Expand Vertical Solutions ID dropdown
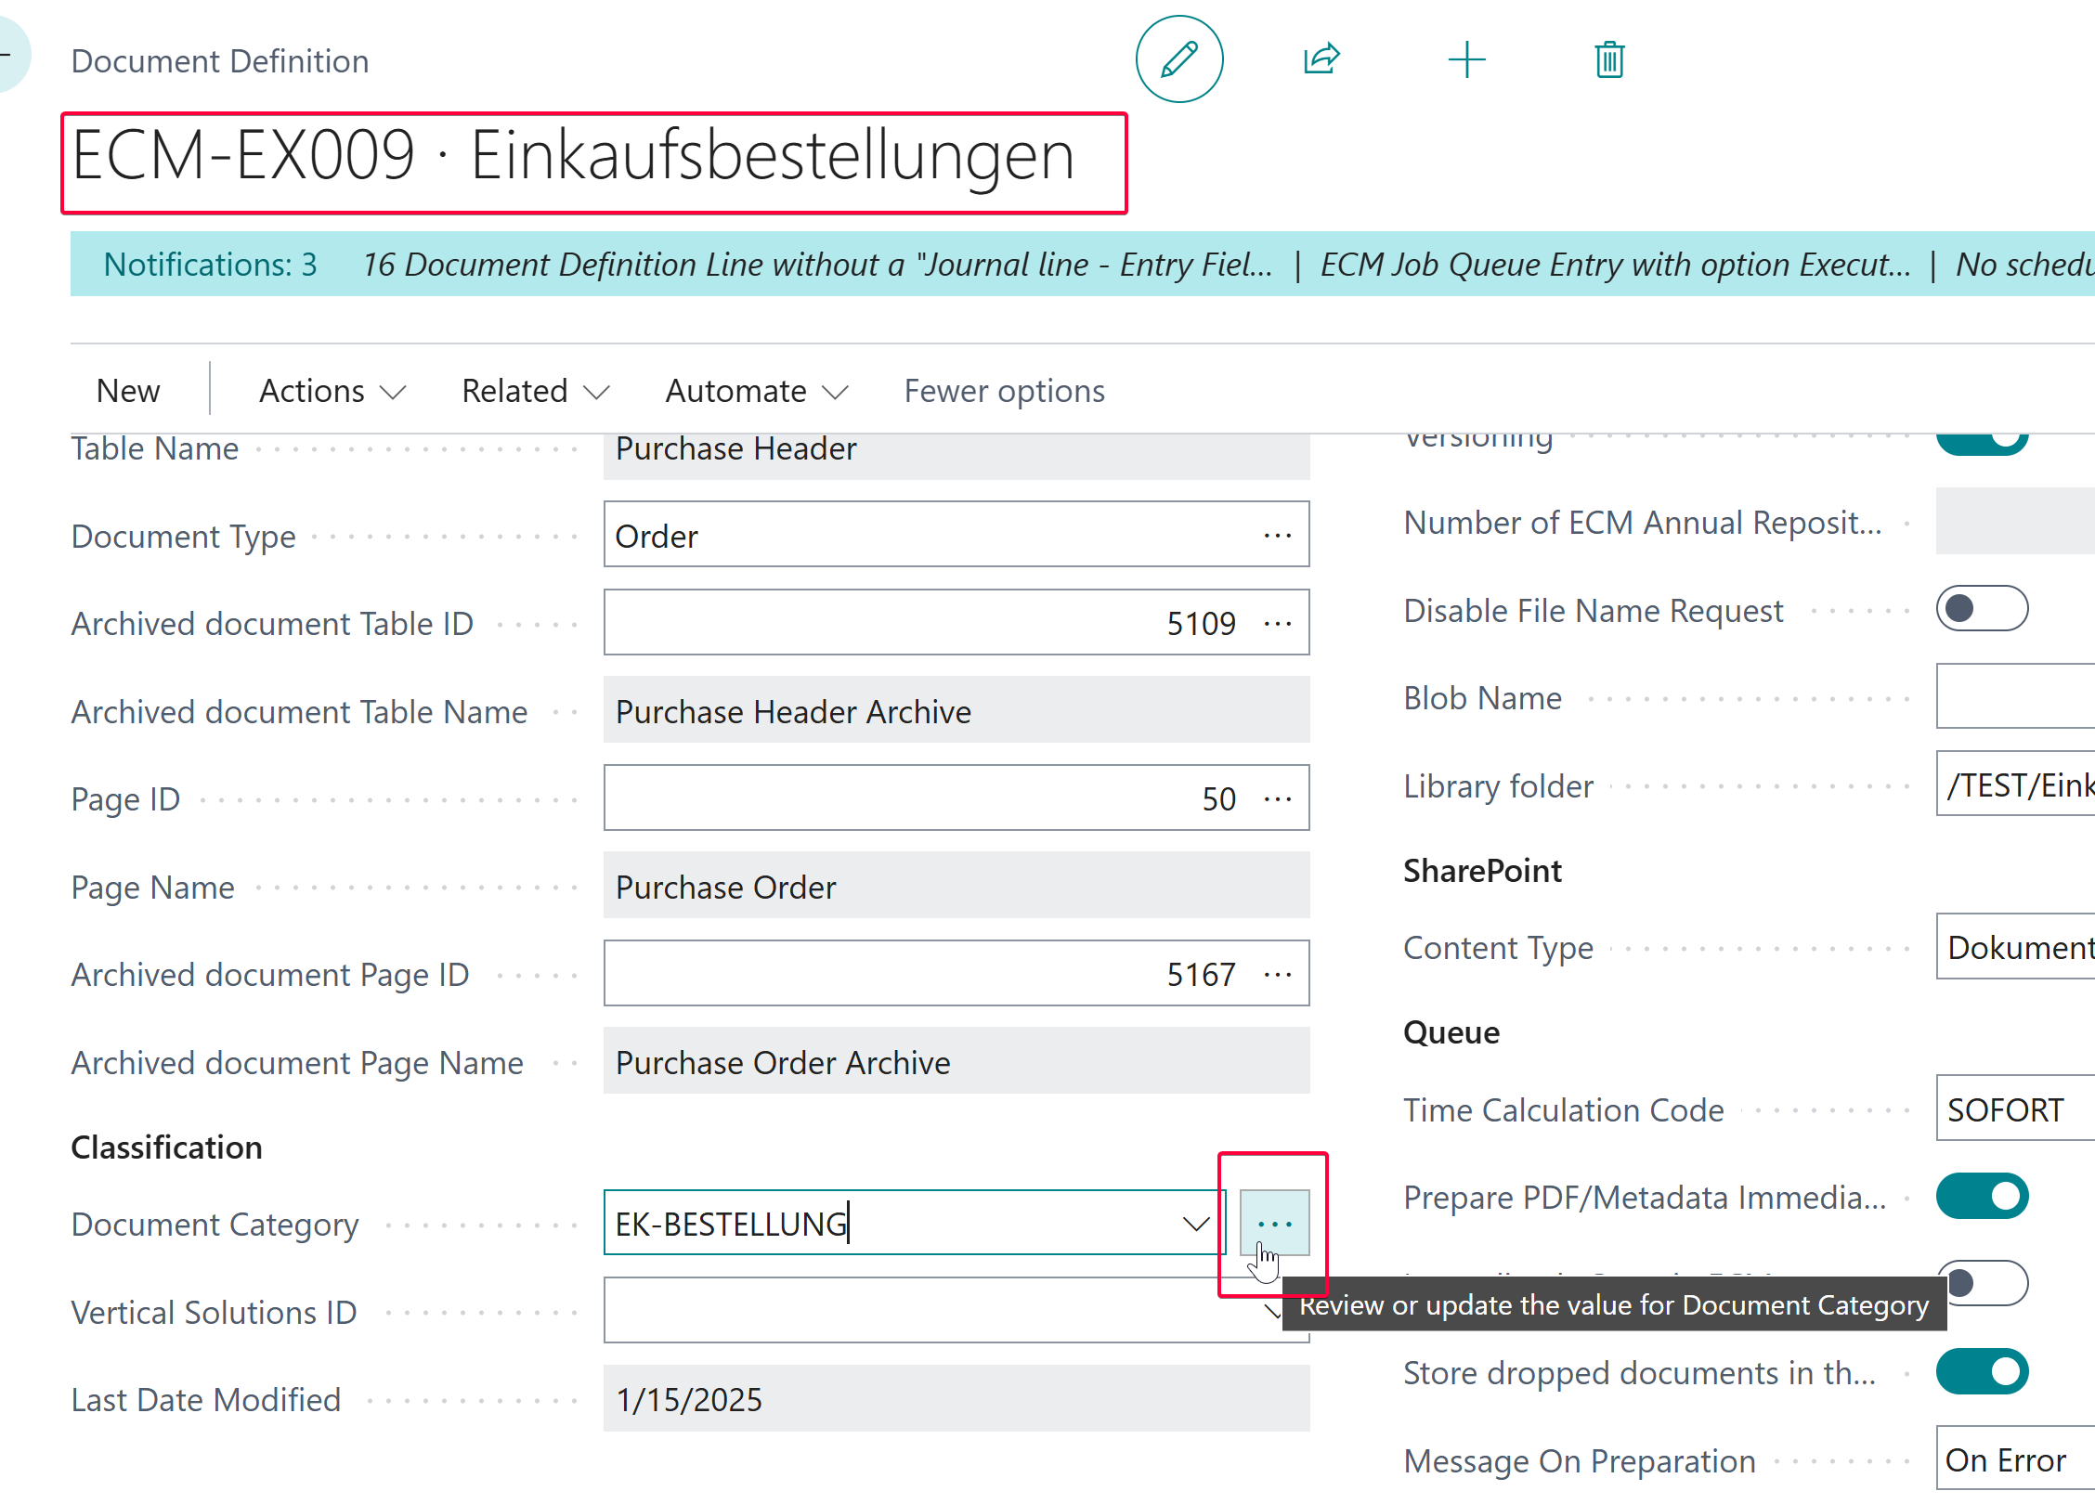The image size is (2095, 1504). point(1271,1312)
